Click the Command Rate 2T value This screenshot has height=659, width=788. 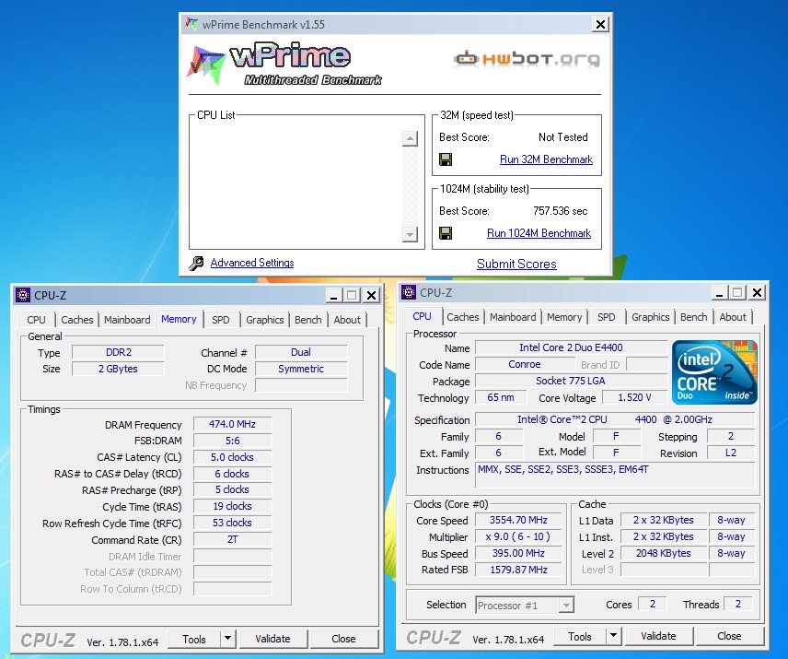click(232, 539)
